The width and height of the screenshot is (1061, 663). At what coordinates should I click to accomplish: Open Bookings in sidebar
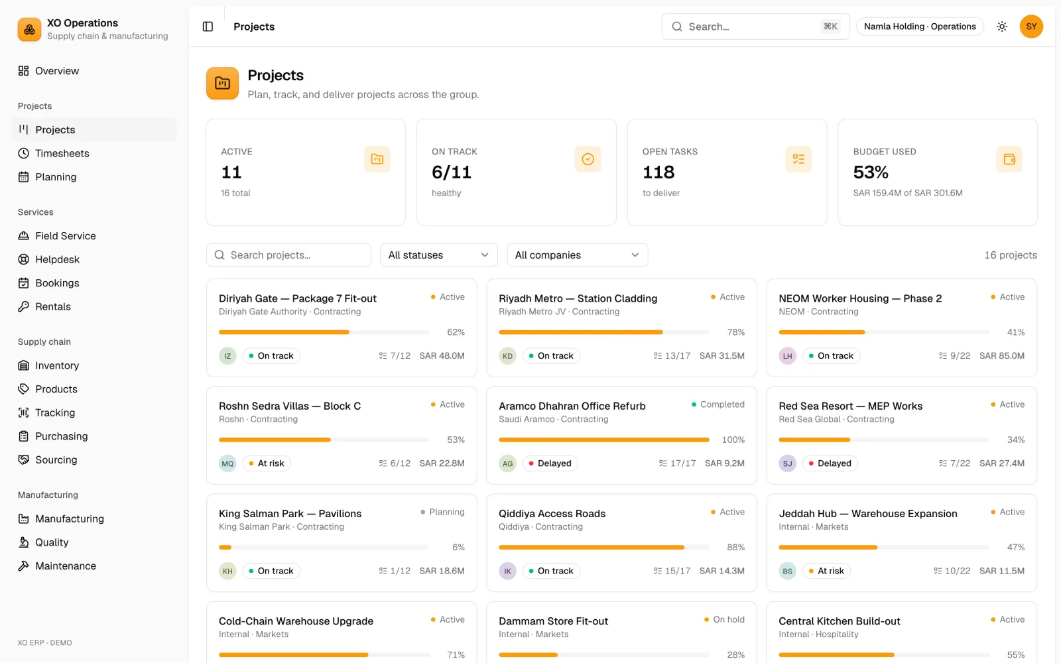95,283
